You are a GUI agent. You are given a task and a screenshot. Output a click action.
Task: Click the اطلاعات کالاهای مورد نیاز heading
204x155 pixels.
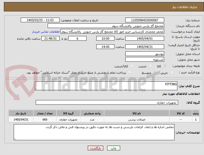coord(181,94)
